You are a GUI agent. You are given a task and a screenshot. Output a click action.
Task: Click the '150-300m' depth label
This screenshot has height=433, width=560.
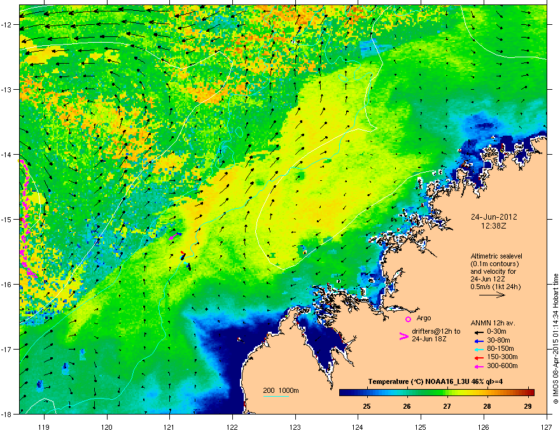[x=502, y=357]
